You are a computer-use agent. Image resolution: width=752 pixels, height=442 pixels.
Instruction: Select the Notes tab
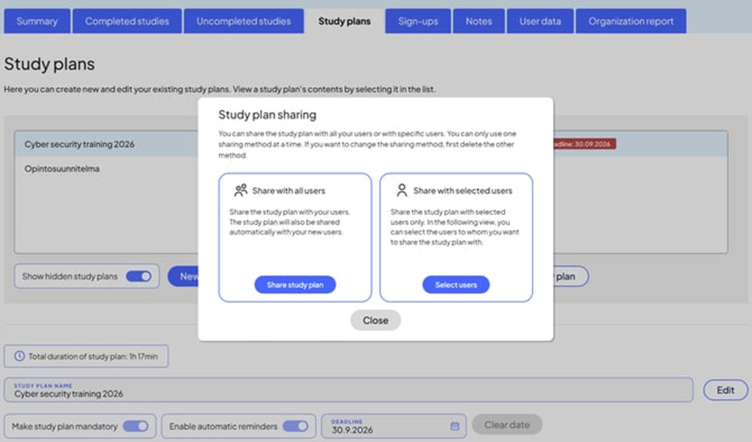coord(479,21)
